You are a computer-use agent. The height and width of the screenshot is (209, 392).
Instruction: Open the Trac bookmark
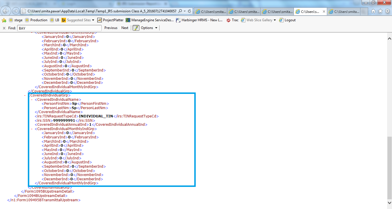pyautogui.click(x=232, y=20)
